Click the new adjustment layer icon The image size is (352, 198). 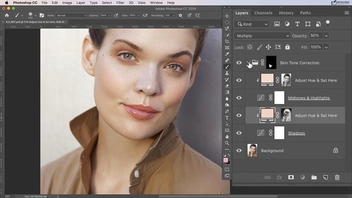(x=302, y=177)
